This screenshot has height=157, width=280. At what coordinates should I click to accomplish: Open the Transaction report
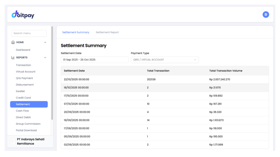(23, 65)
